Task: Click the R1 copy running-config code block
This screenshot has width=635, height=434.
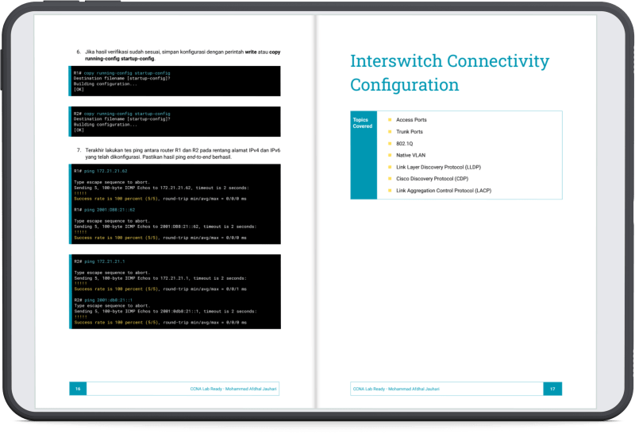Action: pyautogui.click(x=175, y=80)
